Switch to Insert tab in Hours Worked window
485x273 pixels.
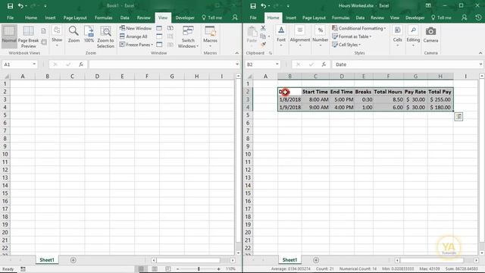(x=291, y=17)
